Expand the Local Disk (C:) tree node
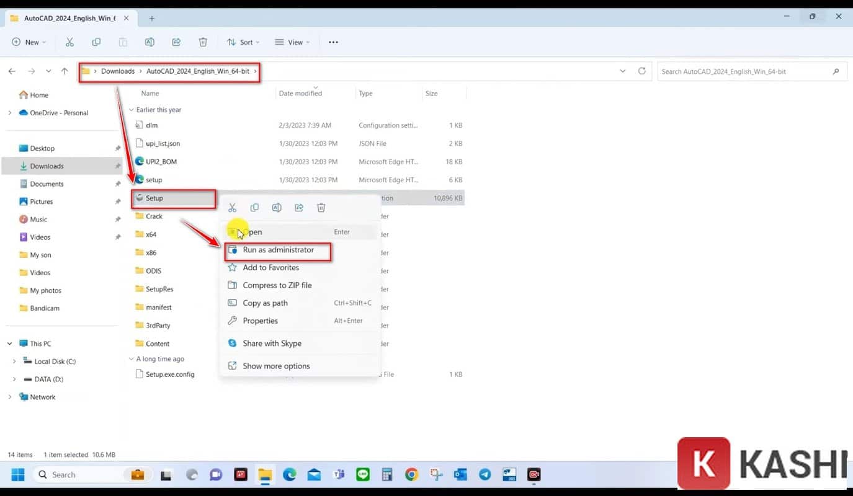Image resolution: width=853 pixels, height=496 pixels. pos(14,361)
